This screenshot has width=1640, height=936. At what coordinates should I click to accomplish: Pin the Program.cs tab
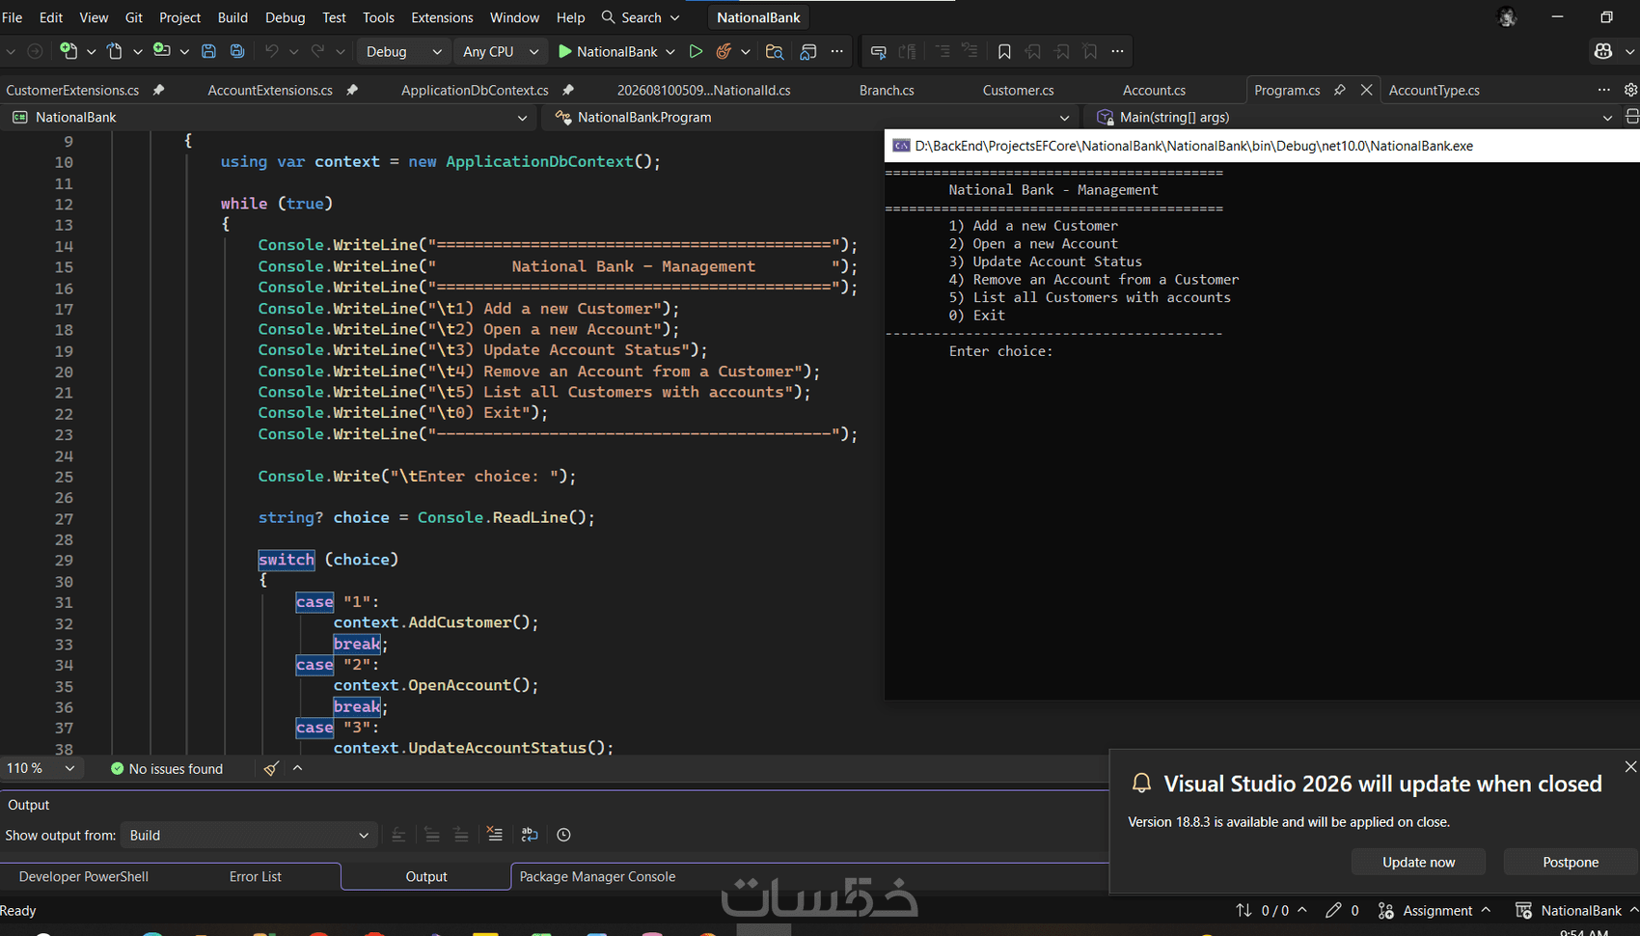point(1340,90)
